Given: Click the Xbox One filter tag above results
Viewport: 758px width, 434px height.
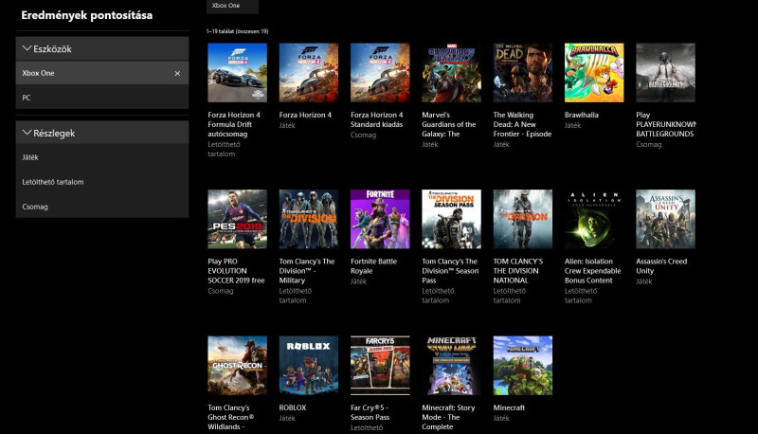Looking at the screenshot, I should click(x=232, y=6).
